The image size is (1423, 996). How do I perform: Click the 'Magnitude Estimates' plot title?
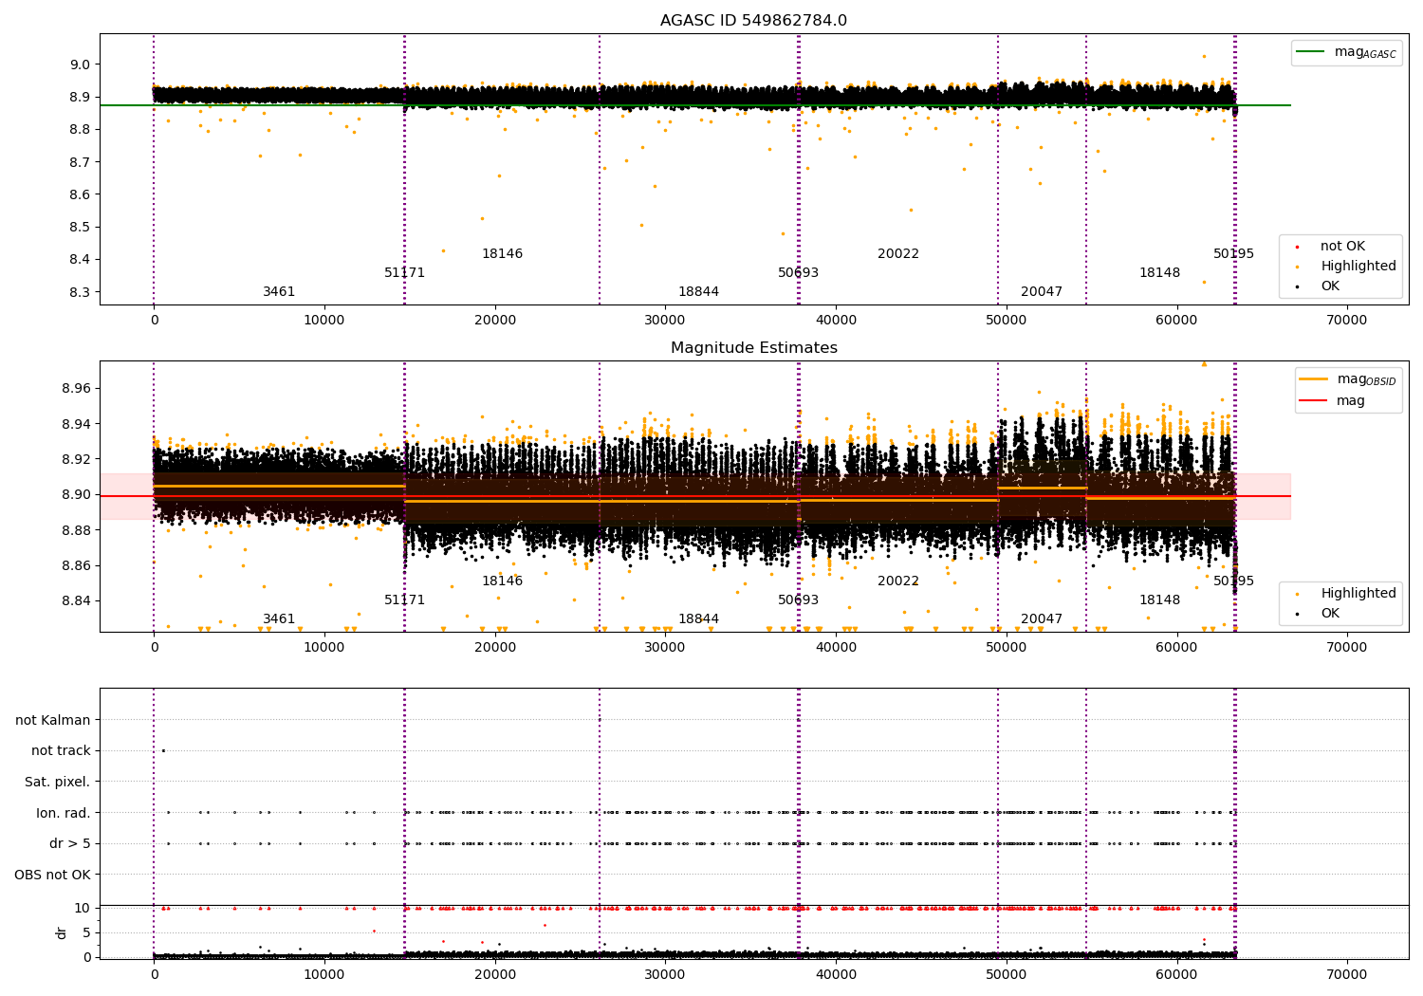point(753,348)
